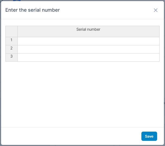Click the partially hidden blue icon above dialog
Viewport: 165px width, 146px height.
pyautogui.click(x=19, y=1)
